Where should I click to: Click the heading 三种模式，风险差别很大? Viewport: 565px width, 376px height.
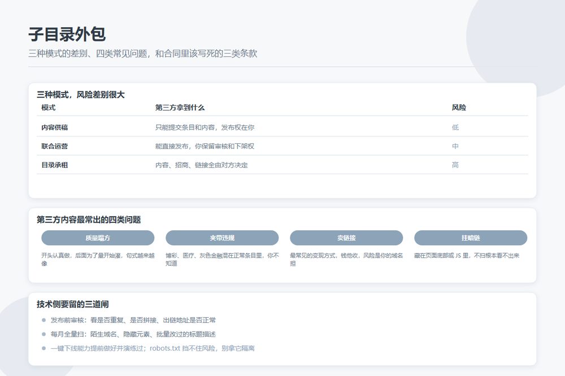pyautogui.click(x=81, y=95)
